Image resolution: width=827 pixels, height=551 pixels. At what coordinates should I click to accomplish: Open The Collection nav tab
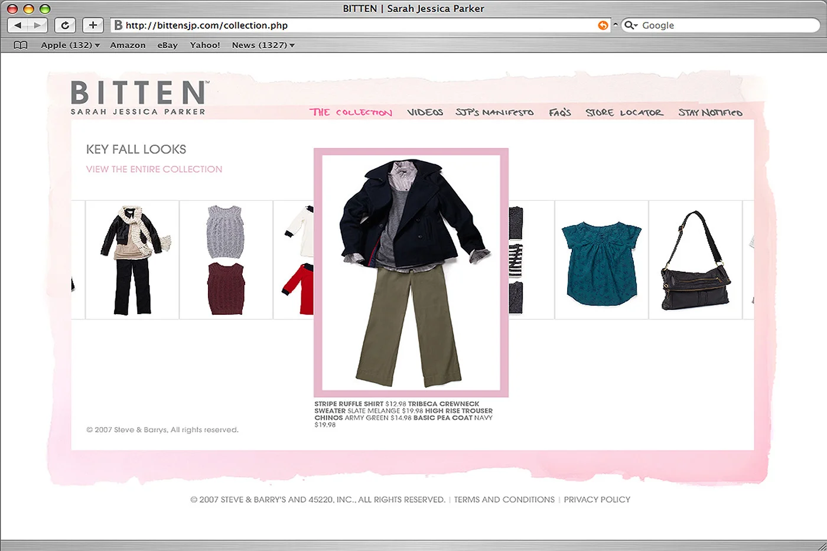click(351, 112)
